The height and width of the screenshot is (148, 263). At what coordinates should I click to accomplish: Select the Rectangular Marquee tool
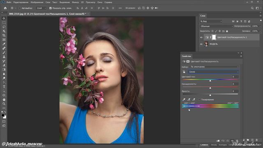[4, 23]
